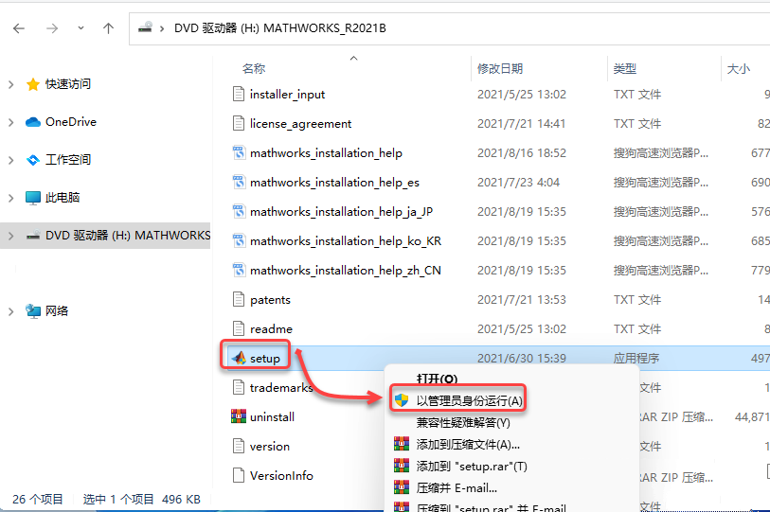Click readme text file icon

tap(239, 328)
